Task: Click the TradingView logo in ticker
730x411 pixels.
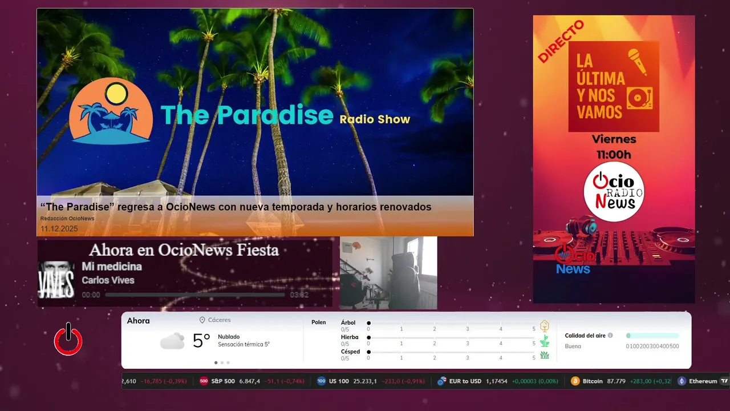Action: point(724,381)
